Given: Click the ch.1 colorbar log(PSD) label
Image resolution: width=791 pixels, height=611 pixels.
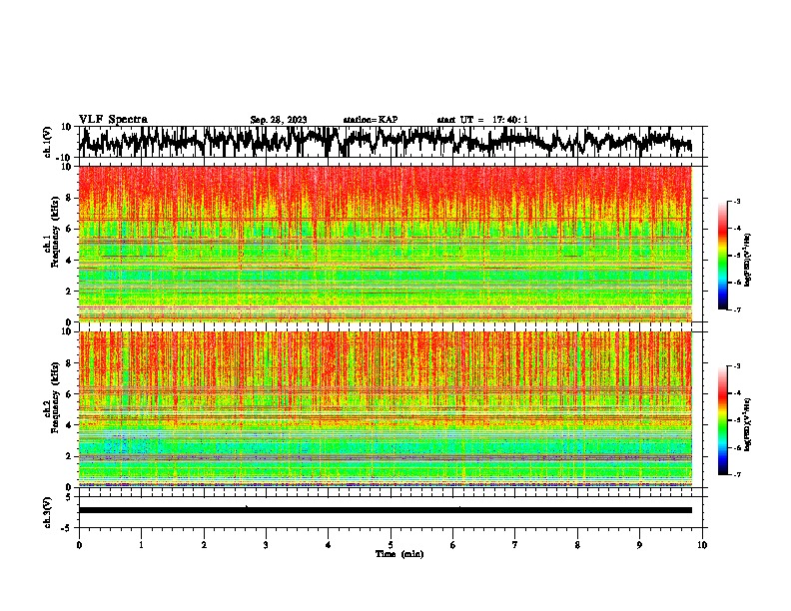Looking at the screenshot, I should point(748,260).
